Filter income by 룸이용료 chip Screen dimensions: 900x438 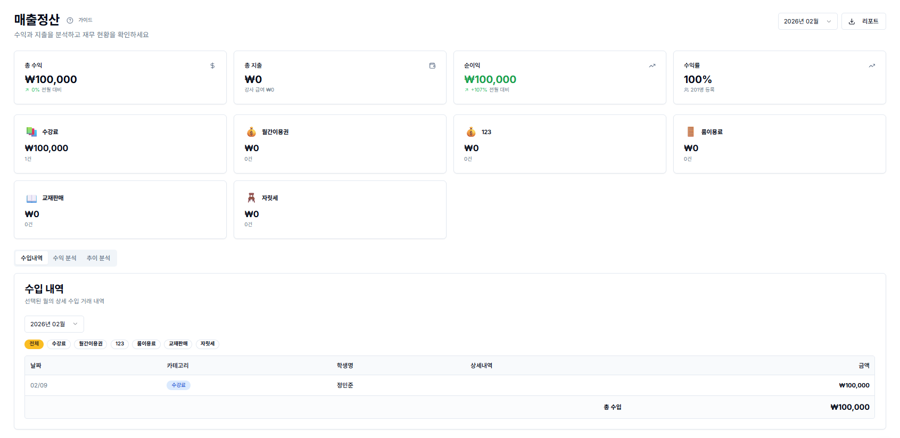pos(146,344)
